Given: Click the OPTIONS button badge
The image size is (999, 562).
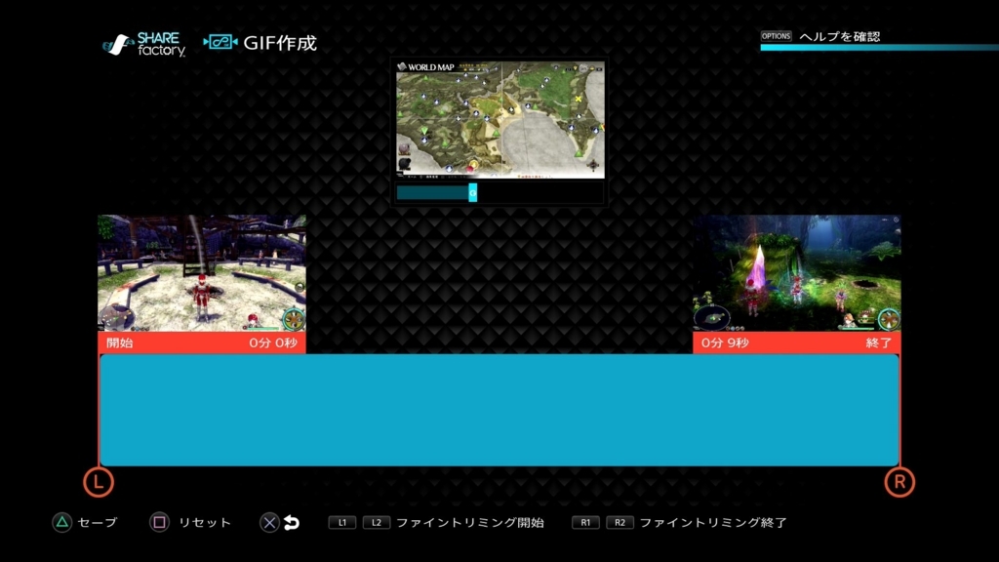Looking at the screenshot, I should (776, 36).
